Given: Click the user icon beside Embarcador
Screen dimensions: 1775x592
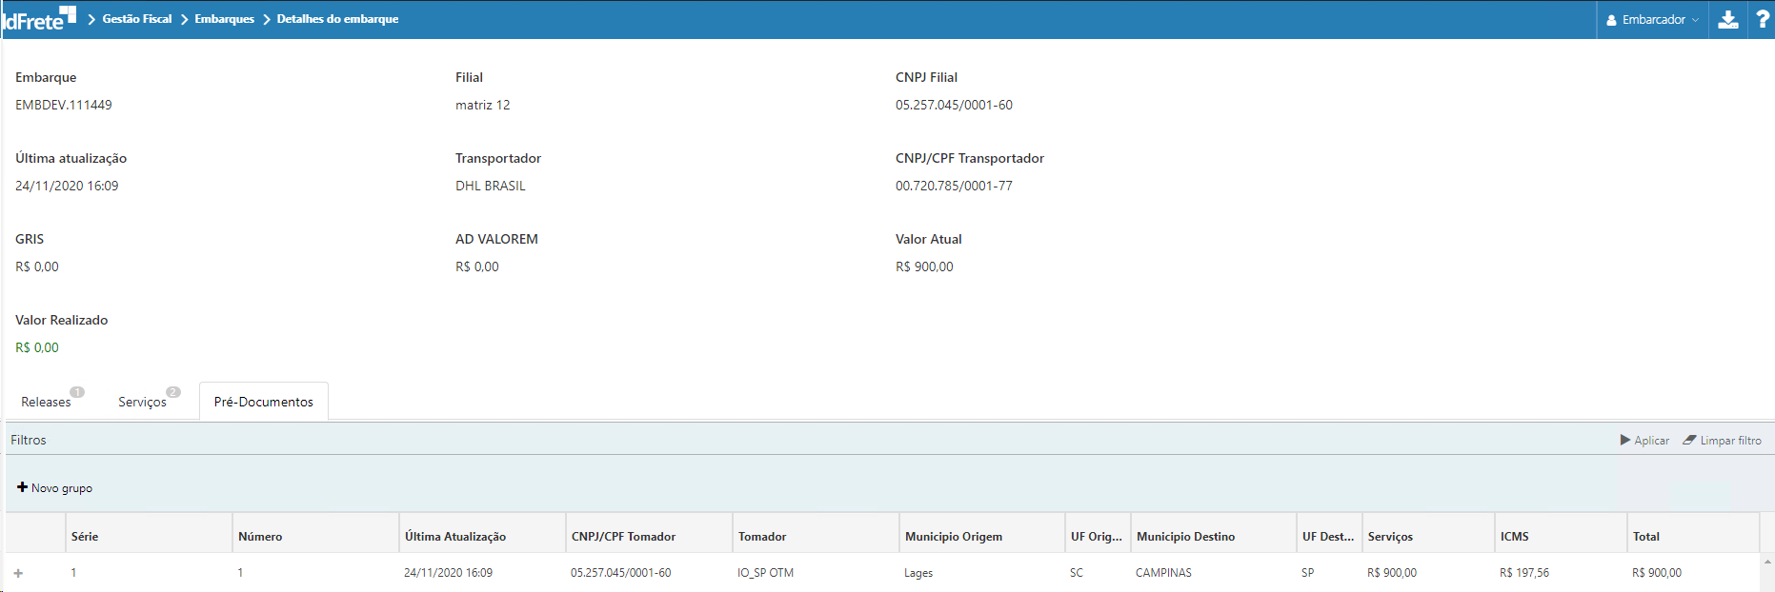Looking at the screenshot, I should (x=1611, y=20).
